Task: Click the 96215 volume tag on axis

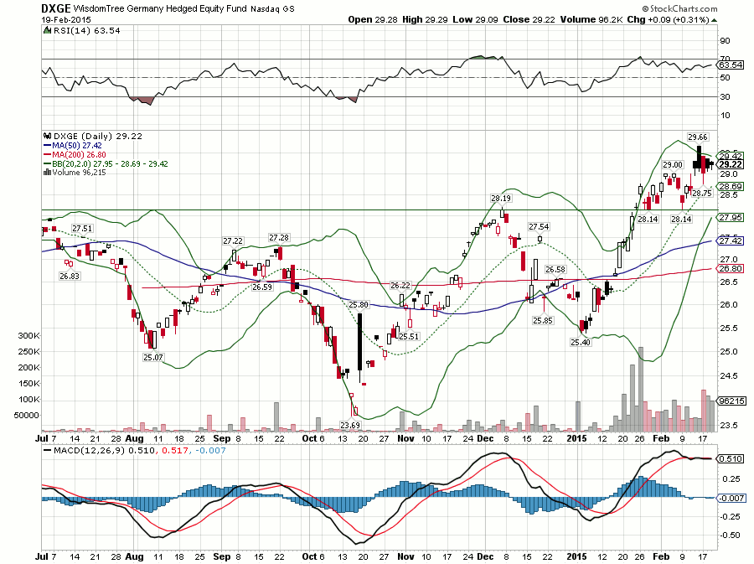Action: (731, 401)
